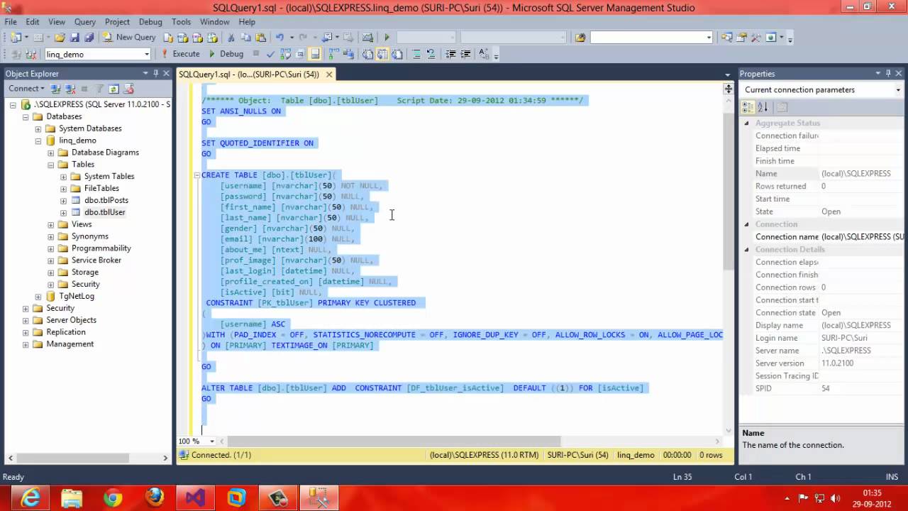Switch Properties to Categorized view
The width and height of the screenshot is (908, 511).
point(748,107)
